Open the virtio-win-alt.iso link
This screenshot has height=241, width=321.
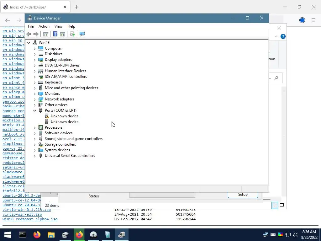coord(22,214)
